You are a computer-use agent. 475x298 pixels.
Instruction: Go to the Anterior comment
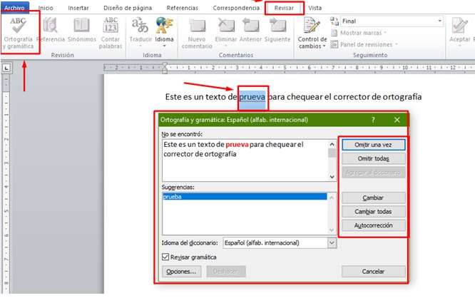coord(250,30)
